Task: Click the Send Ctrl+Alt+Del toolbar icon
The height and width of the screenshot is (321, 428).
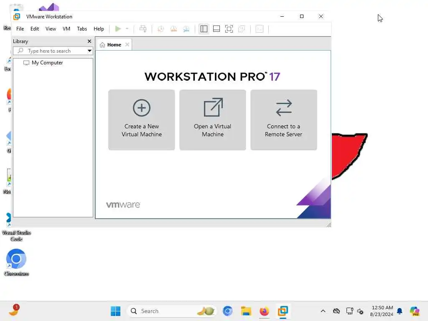Action: point(143,29)
